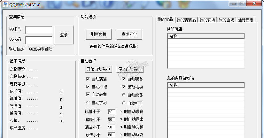Screen dimensions: 264x138
Task: Click the 成长值 label
Action: tap(16, 91)
